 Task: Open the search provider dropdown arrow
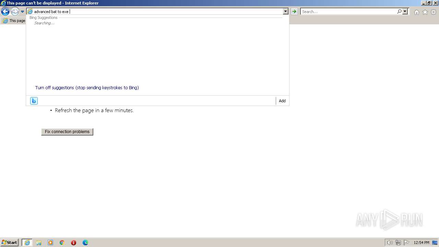[405, 11]
